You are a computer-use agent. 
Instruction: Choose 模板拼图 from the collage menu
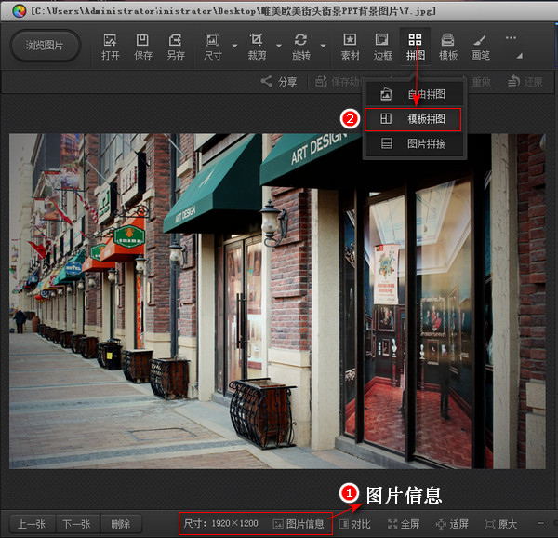pos(412,119)
